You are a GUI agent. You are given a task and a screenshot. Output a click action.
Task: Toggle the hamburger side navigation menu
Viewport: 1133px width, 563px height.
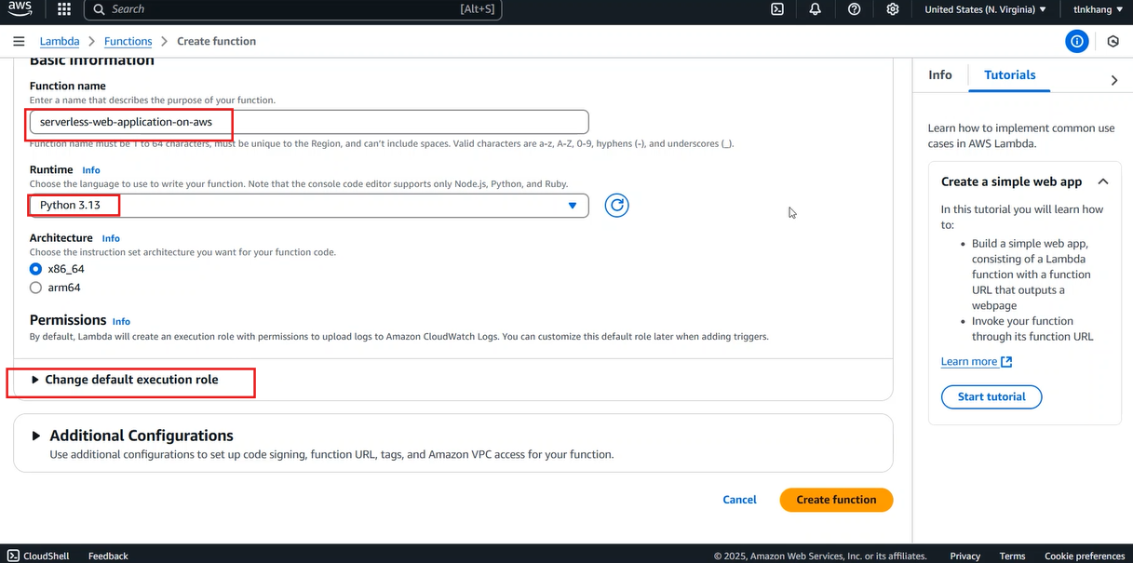tap(19, 41)
